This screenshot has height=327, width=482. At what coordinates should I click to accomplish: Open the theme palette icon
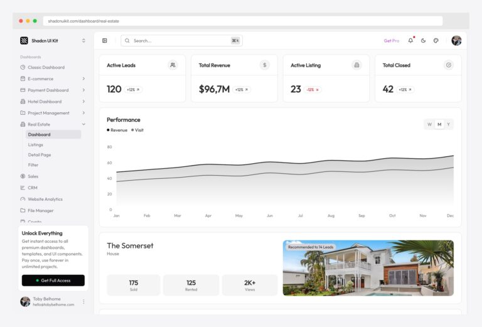click(436, 41)
